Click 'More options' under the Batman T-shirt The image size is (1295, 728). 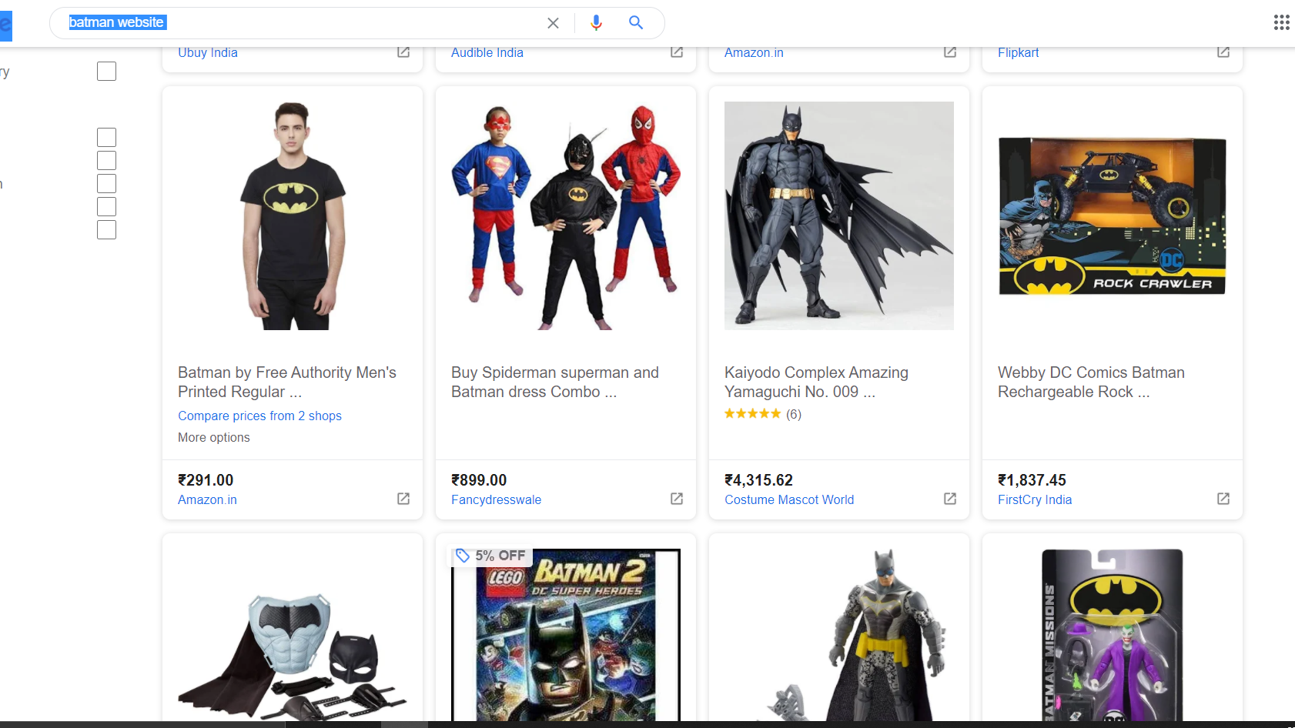214,437
